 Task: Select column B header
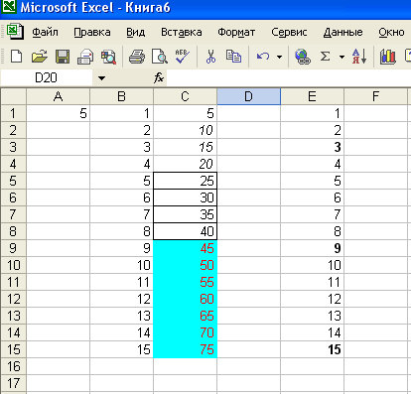(121, 96)
